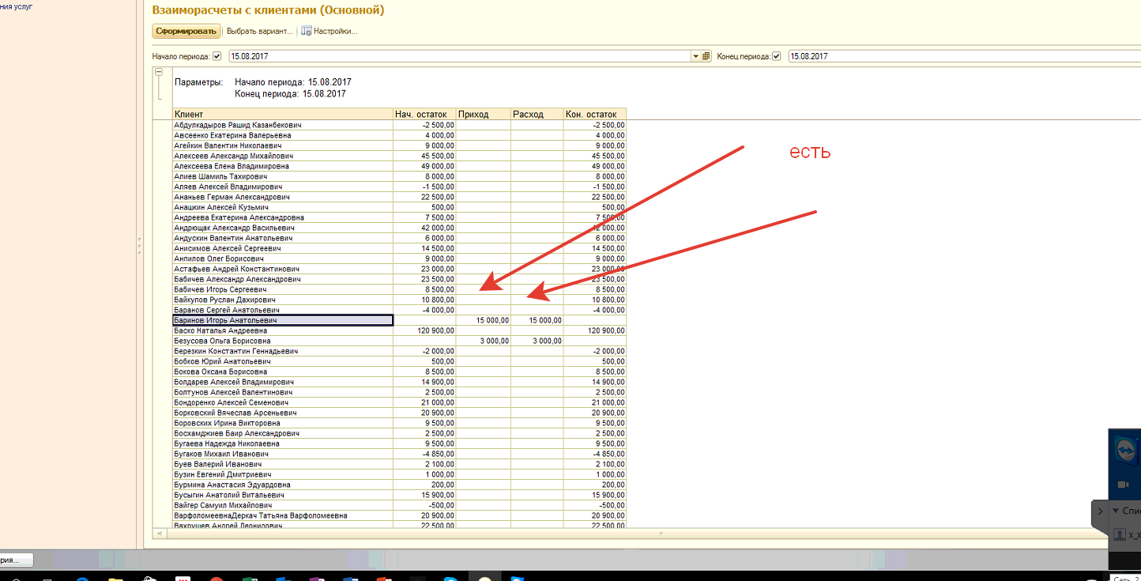Collapse the report parameters group
This screenshot has height=581, width=1141.
159,73
